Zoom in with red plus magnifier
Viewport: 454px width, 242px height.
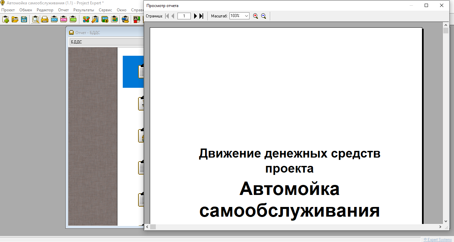coord(256,16)
